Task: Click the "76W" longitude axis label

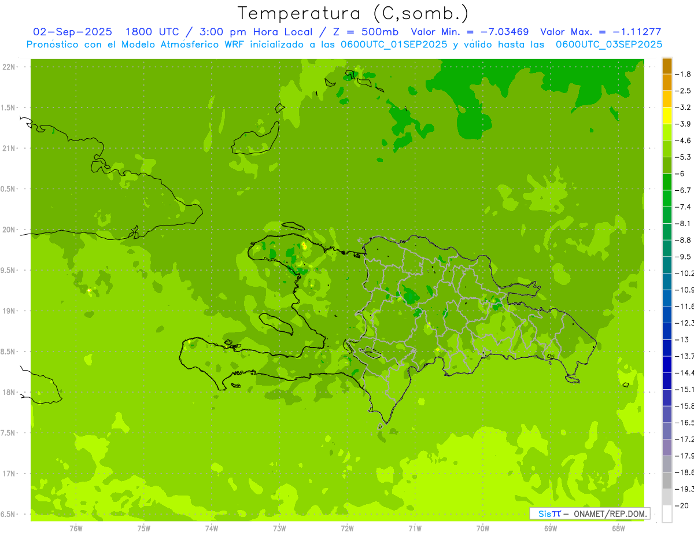Action: pyautogui.click(x=76, y=528)
